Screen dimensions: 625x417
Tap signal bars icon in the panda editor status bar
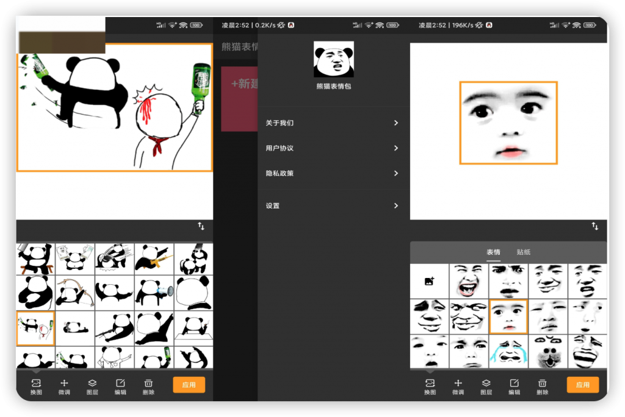(161, 25)
